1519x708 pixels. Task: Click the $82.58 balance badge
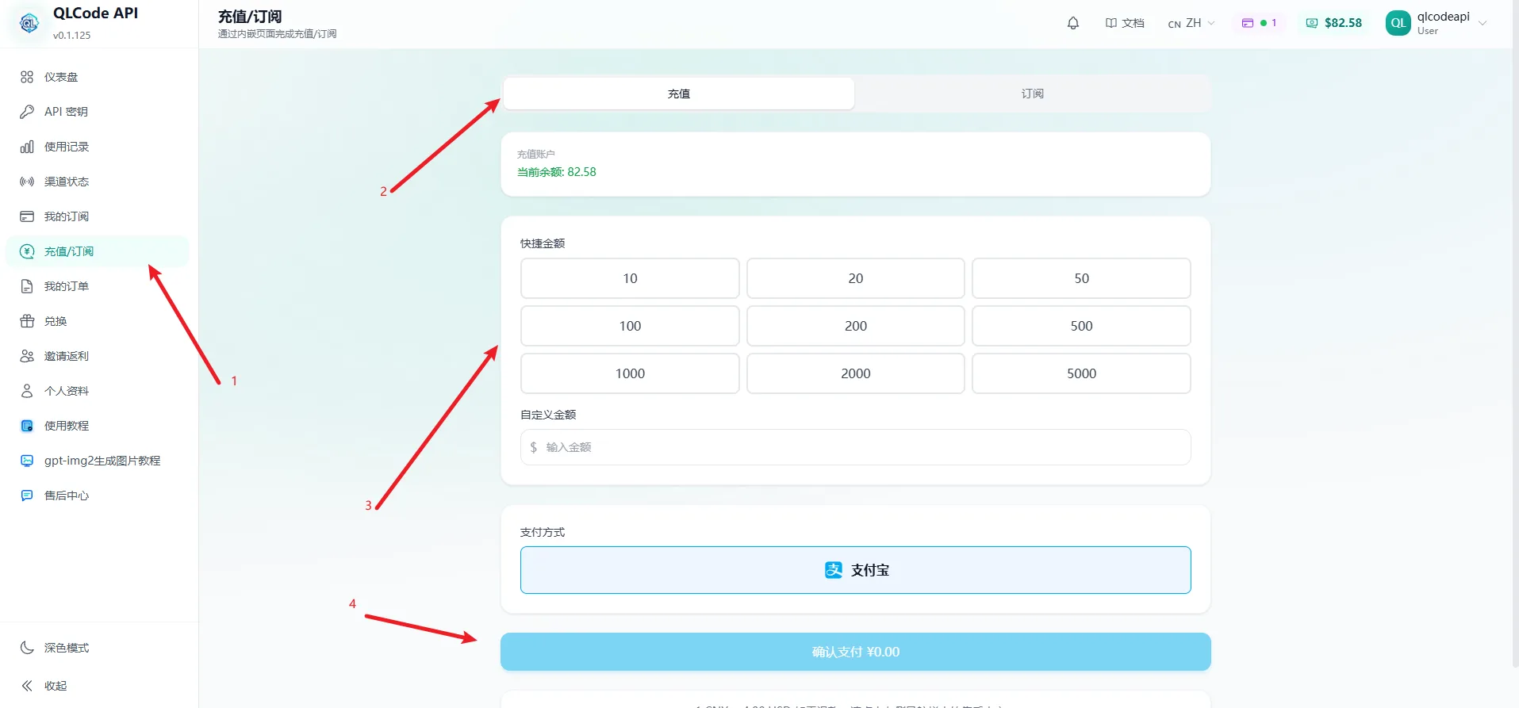1334,23
